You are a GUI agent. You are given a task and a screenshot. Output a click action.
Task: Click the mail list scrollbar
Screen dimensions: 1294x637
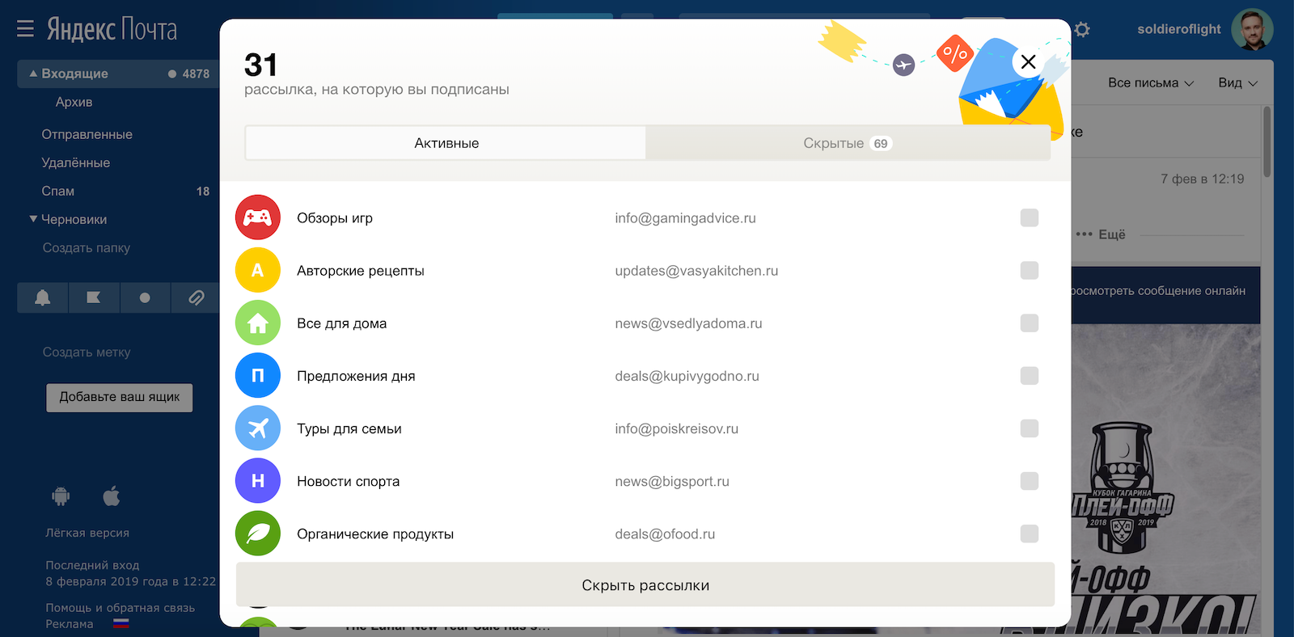[1267, 141]
